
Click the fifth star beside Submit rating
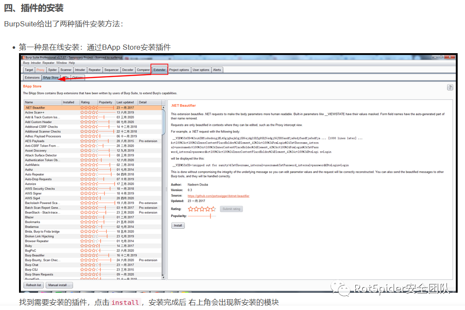[213, 209]
